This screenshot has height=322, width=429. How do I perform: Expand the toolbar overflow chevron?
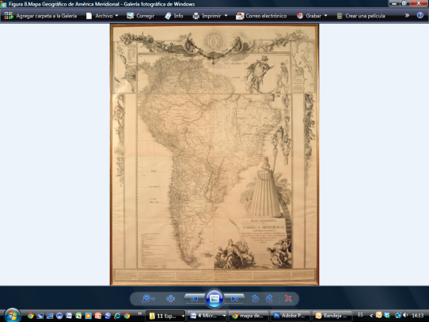[407, 16]
